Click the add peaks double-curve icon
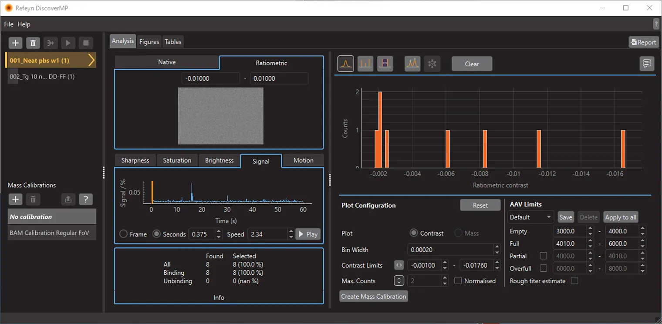 coord(412,64)
